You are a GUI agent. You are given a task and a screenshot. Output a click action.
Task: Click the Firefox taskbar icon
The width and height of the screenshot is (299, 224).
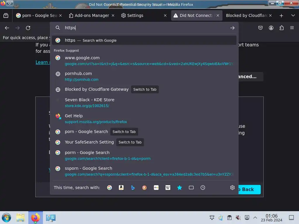(x=36, y=218)
